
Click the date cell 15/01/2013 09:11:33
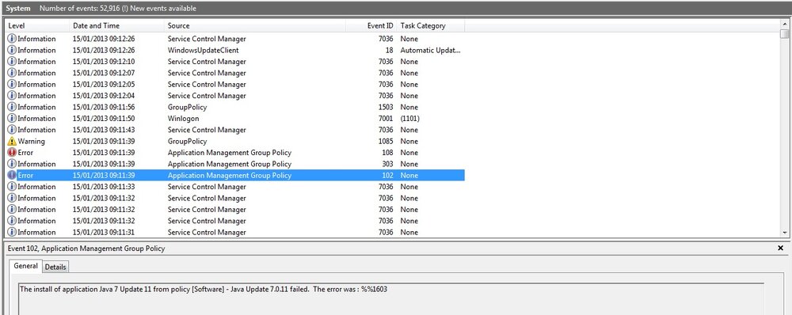click(x=104, y=187)
